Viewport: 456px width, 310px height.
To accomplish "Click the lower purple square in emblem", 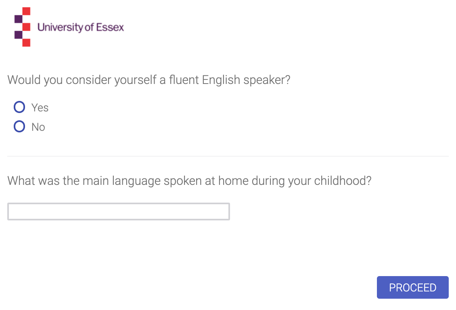I will pos(18,35).
